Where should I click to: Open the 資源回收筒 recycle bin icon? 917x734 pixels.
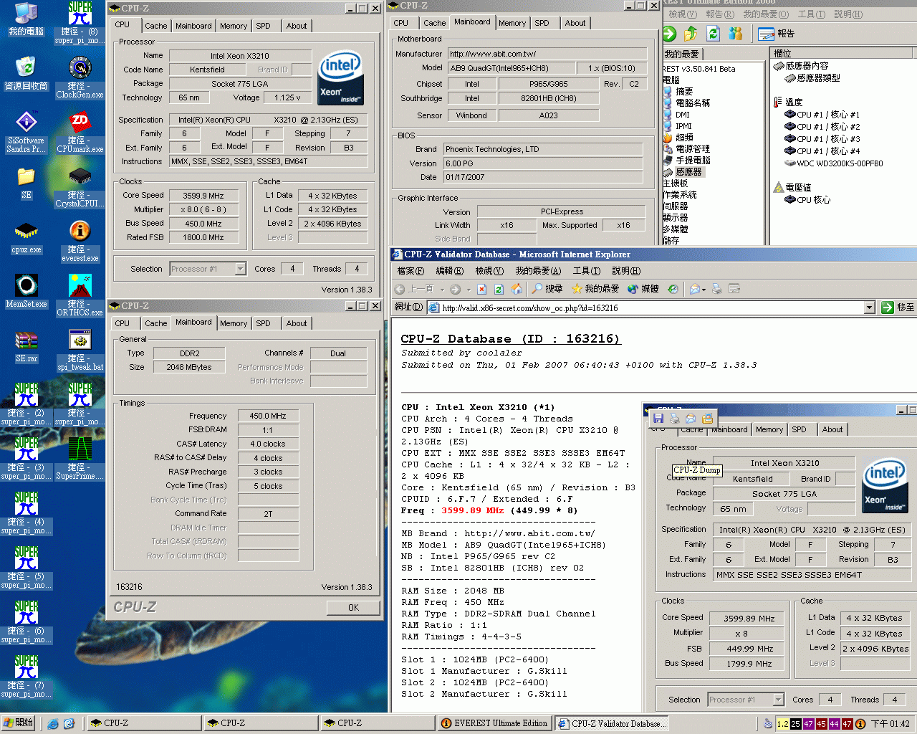point(26,73)
